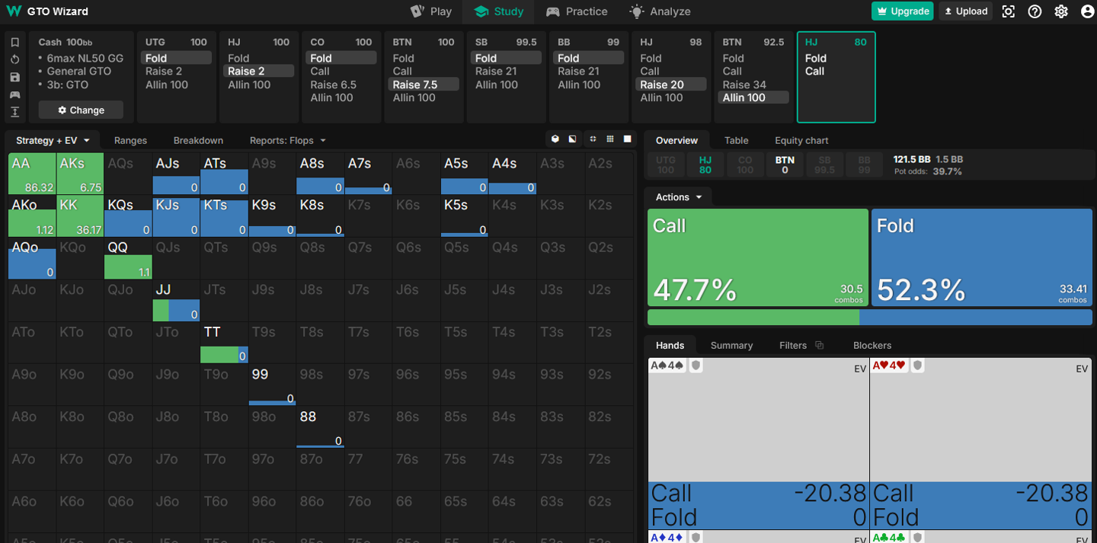This screenshot has width=1097, height=543.
Task: Open the Strategy + EV dropdown
Action: click(x=53, y=140)
